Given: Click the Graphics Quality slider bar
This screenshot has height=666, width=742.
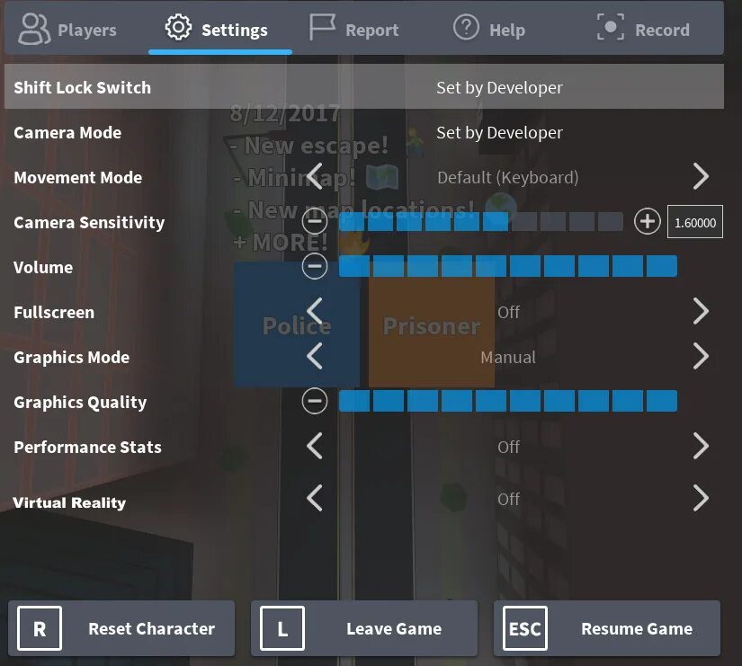Looking at the screenshot, I should point(508,401).
